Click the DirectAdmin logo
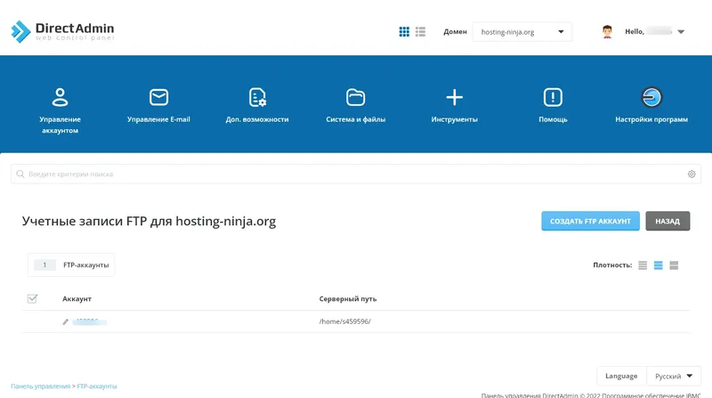This screenshot has height=398, width=712. [x=62, y=31]
